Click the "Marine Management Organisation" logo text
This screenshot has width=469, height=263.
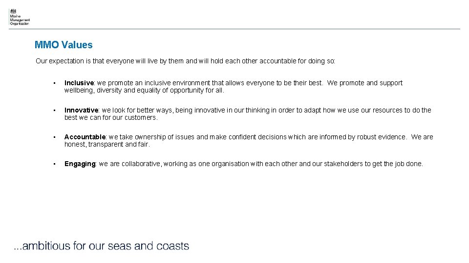pyautogui.click(x=20, y=19)
